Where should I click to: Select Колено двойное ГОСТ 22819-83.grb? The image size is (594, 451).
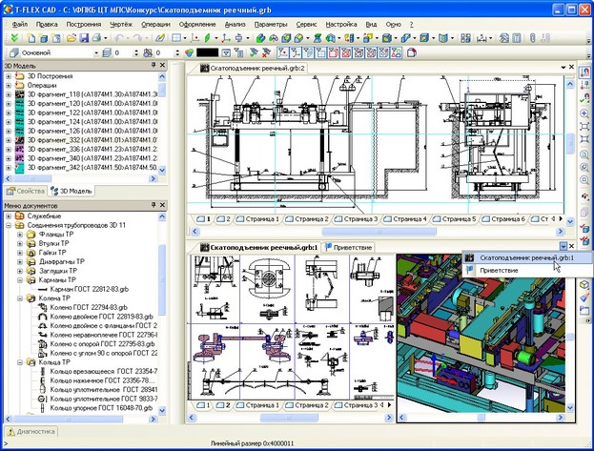pyautogui.click(x=101, y=317)
